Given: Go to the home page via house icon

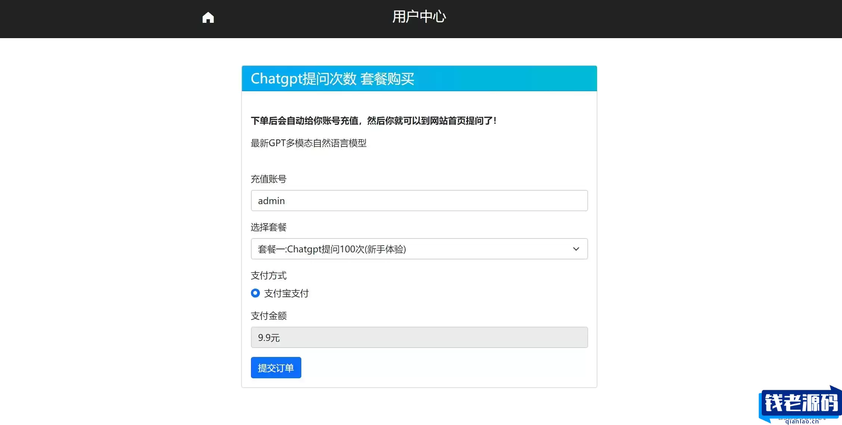Looking at the screenshot, I should [208, 17].
